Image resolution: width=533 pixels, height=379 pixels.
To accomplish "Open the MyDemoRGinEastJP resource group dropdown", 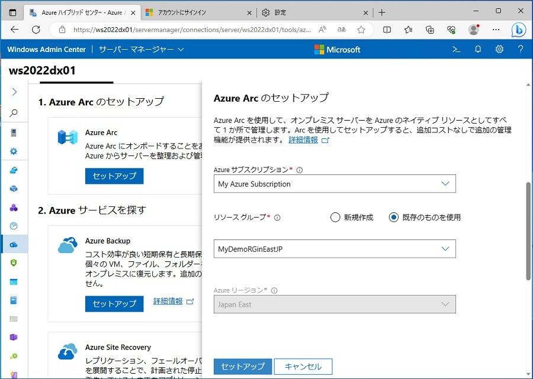I will (x=335, y=249).
